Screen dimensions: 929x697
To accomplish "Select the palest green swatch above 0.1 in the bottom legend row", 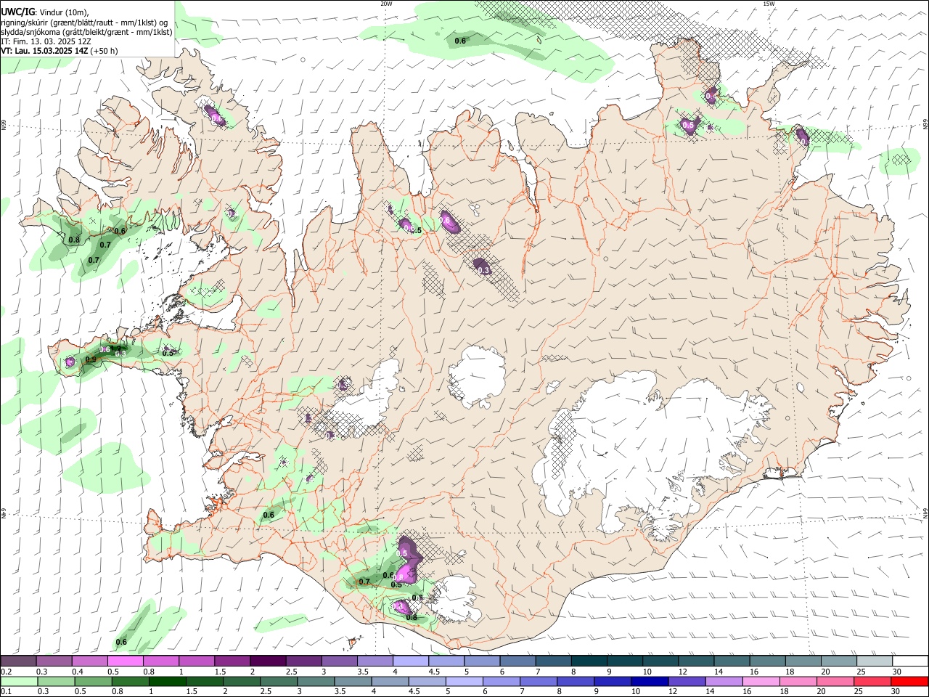I will pyautogui.click(x=19, y=681).
